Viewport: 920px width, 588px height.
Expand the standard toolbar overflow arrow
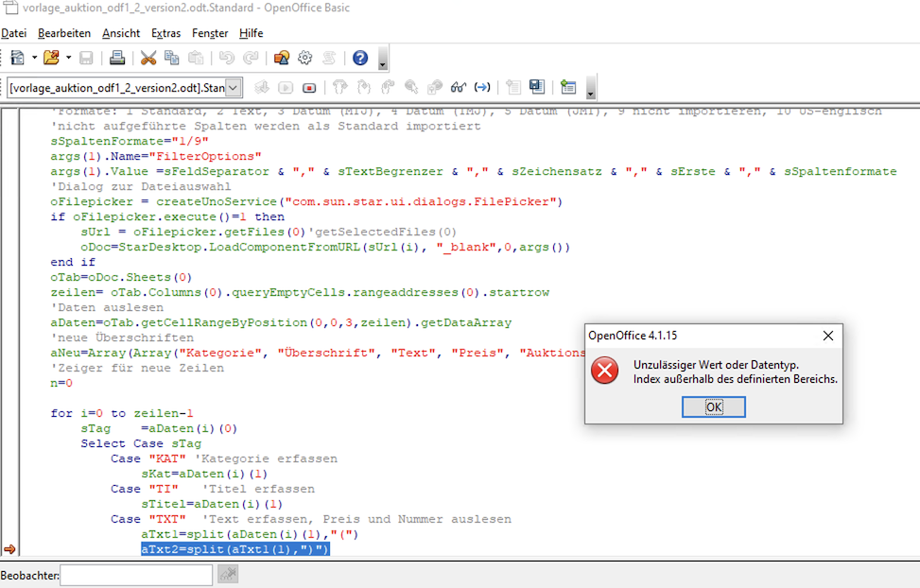[382, 63]
